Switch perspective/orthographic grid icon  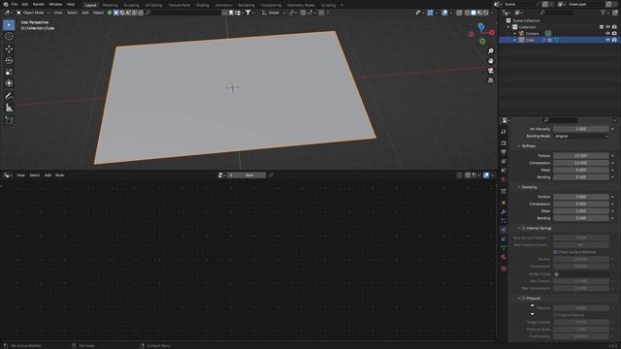tap(490, 80)
